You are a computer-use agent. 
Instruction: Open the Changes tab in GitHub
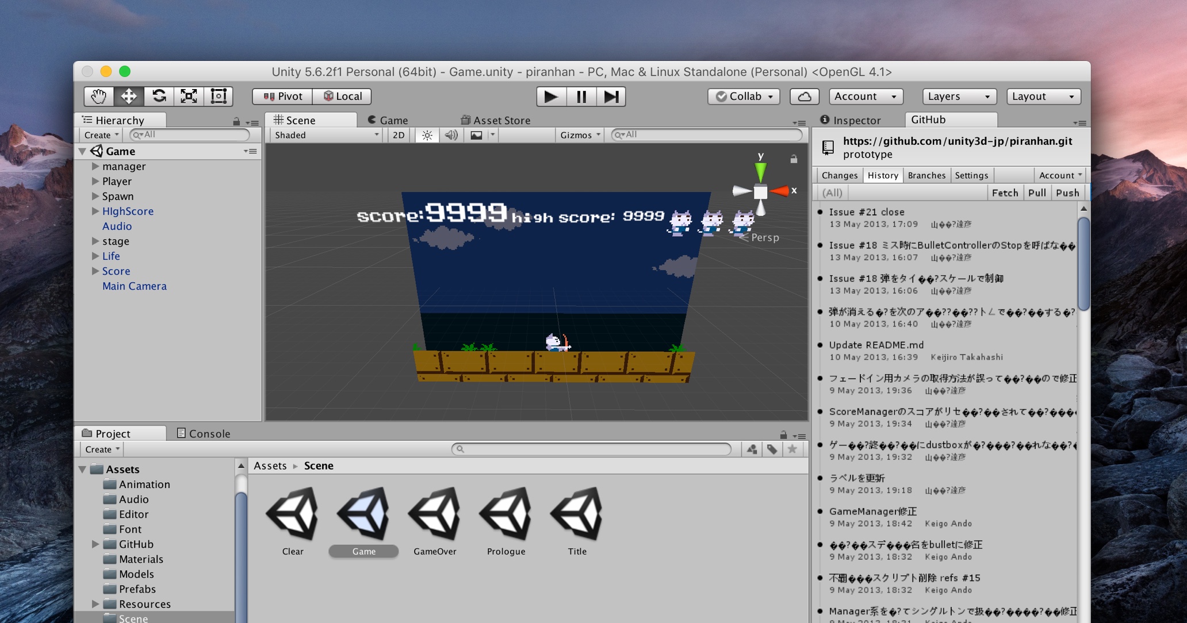click(x=839, y=175)
